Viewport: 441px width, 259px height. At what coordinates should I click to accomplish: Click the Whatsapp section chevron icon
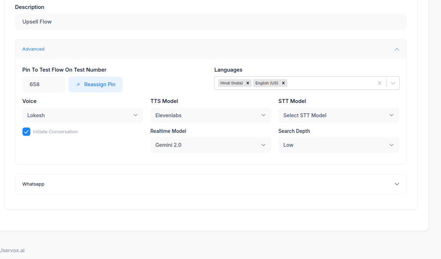pyautogui.click(x=397, y=184)
